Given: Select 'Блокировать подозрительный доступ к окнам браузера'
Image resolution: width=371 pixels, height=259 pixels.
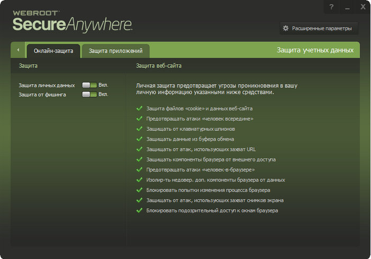Looking at the screenshot, I should click(x=212, y=210).
